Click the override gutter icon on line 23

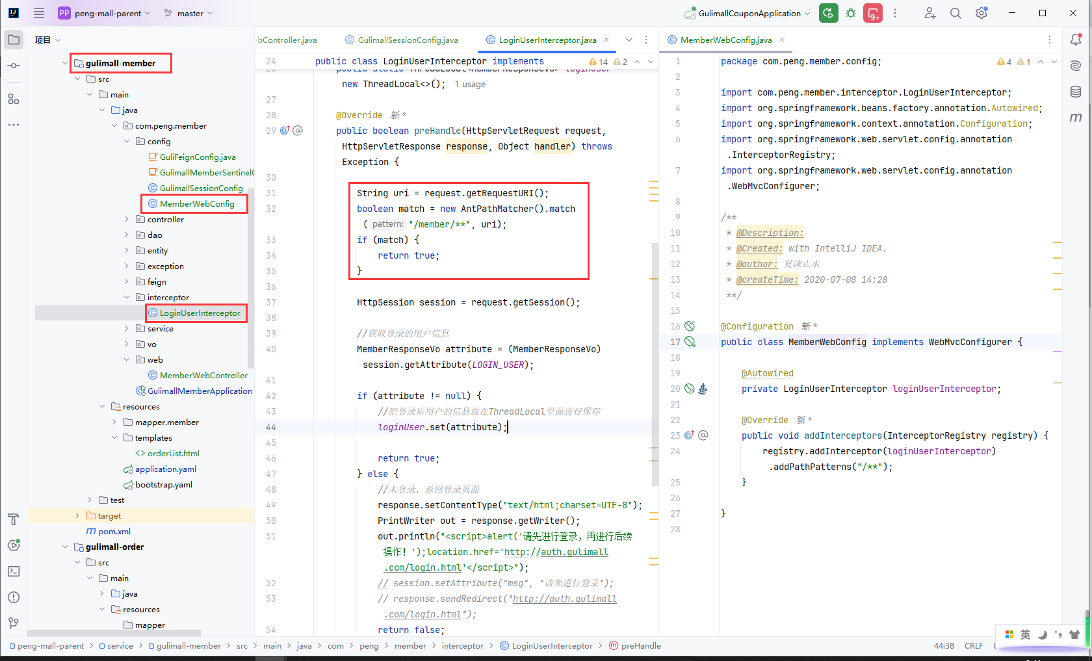click(689, 435)
